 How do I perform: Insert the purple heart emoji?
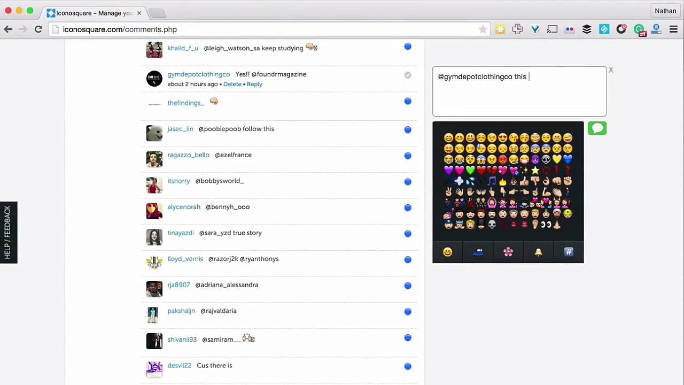(x=448, y=170)
